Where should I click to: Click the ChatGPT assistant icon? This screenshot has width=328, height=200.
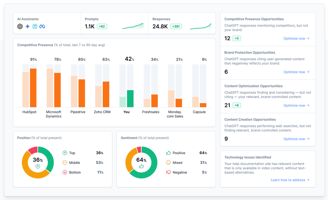coord(20,27)
